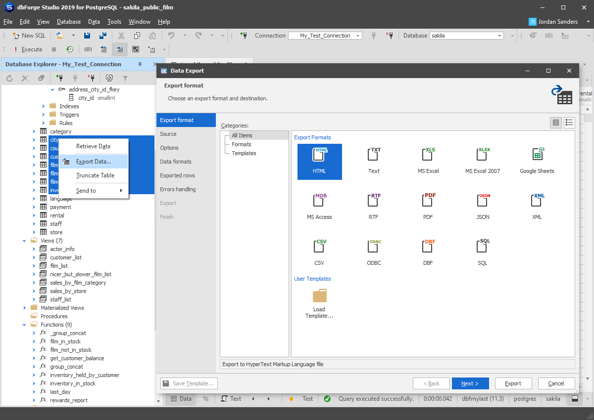
Task: Open Errors handling wizard page
Action: [x=186, y=189]
